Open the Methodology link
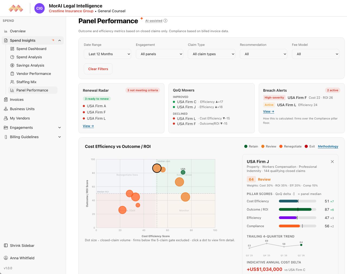The image size is (347, 274). [x=328, y=146]
